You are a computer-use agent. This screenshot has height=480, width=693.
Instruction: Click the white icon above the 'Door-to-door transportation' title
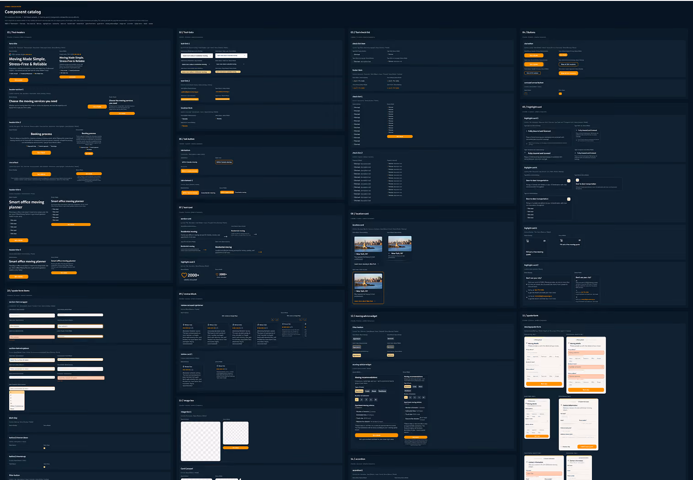pyautogui.click(x=577, y=180)
